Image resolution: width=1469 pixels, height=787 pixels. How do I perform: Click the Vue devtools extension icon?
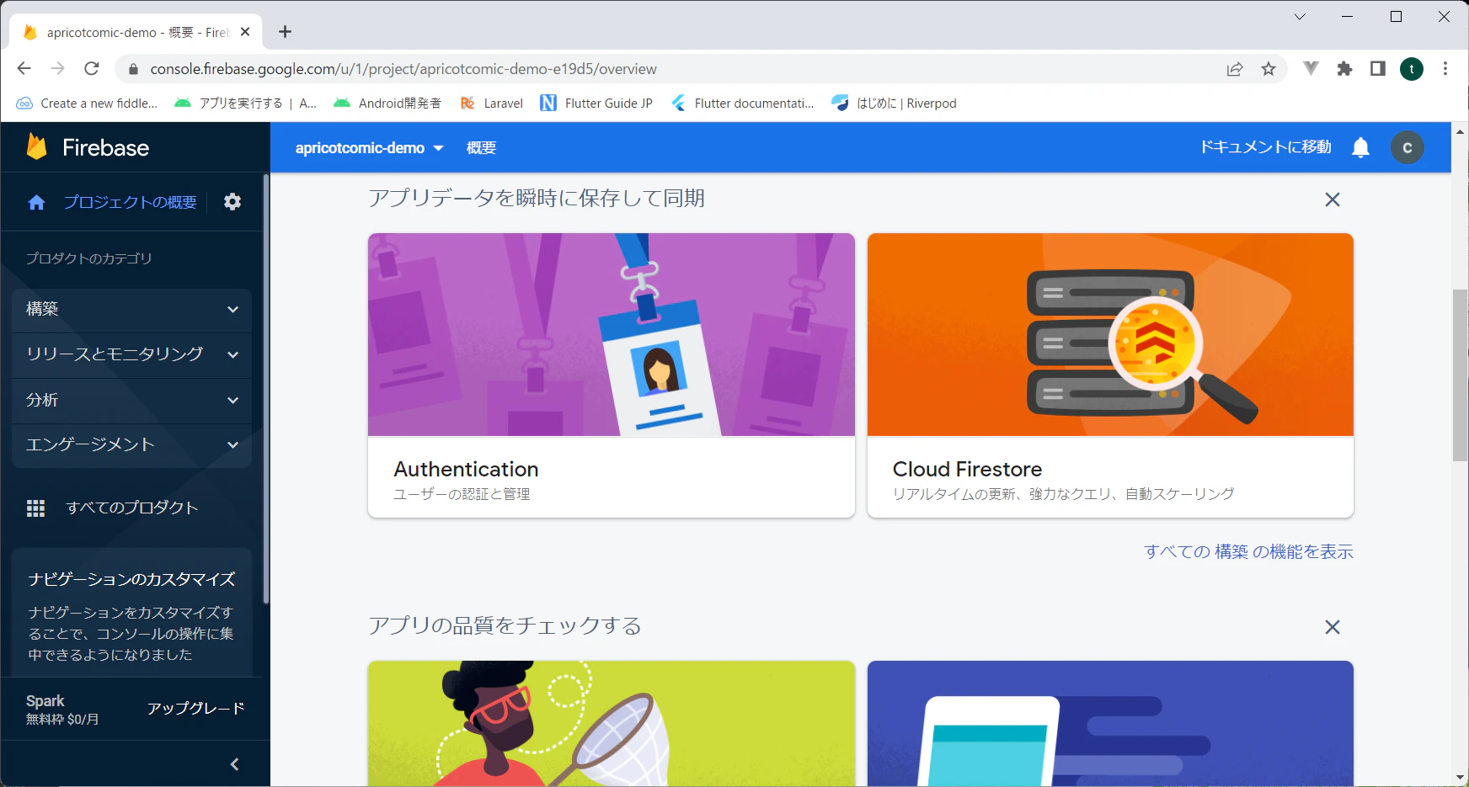[x=1311, y=69]
